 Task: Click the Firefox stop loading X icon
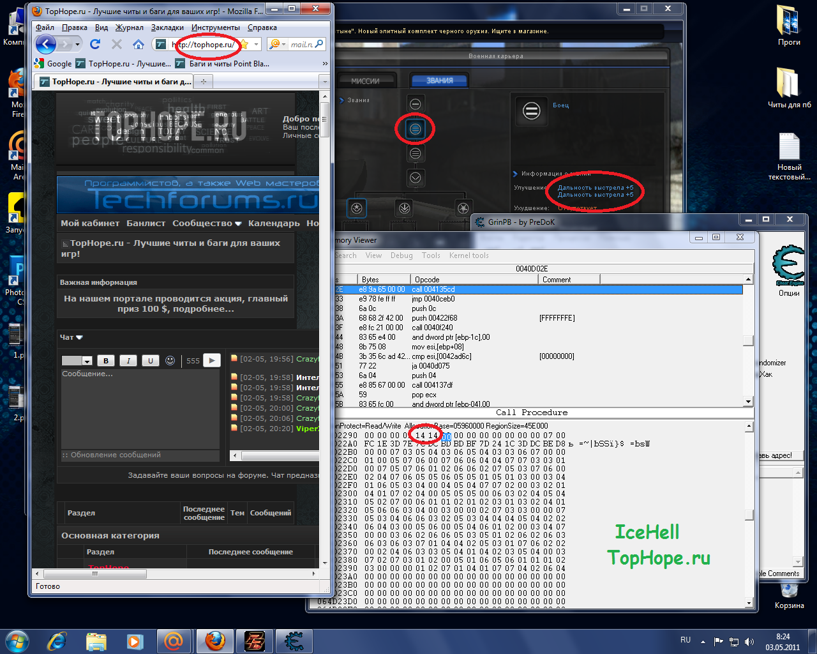click(x=116, y=44)
